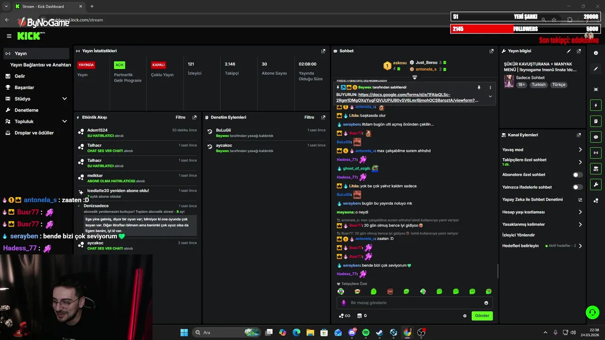This screenshot has height=340, width=605.
Task: Expand the pinned message chevron
Action: pos(490,96)
